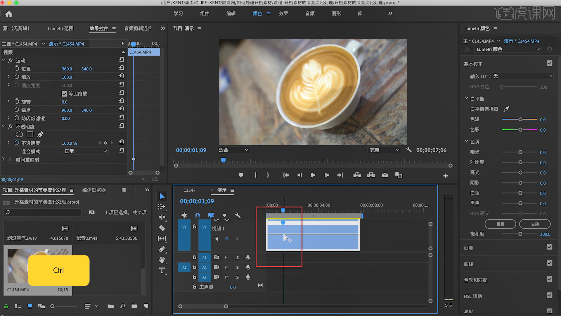561x316 pixels.
Task: Toggle Uniform Scale checkbox
Action: click(65, 94)
